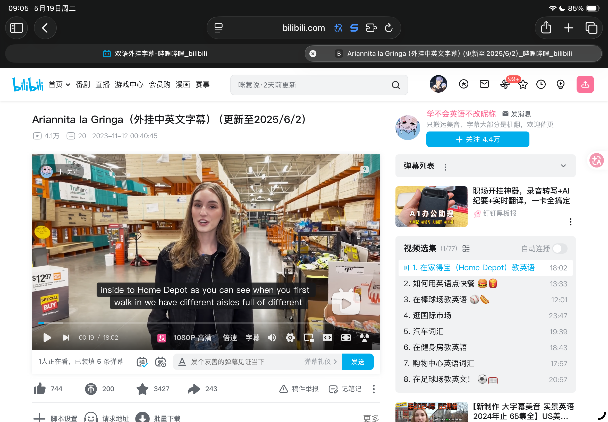Open uploader 学不会英语不改昵称 profile
Image resolution: width=608 pixels, height=422 pixels.
point(461,114)
